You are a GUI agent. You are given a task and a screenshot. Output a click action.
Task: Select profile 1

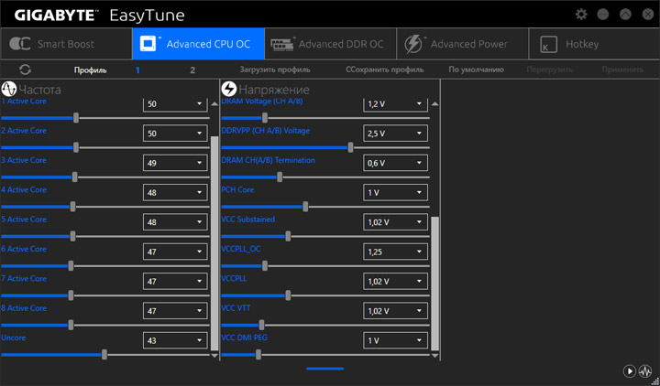click(137, 70)
